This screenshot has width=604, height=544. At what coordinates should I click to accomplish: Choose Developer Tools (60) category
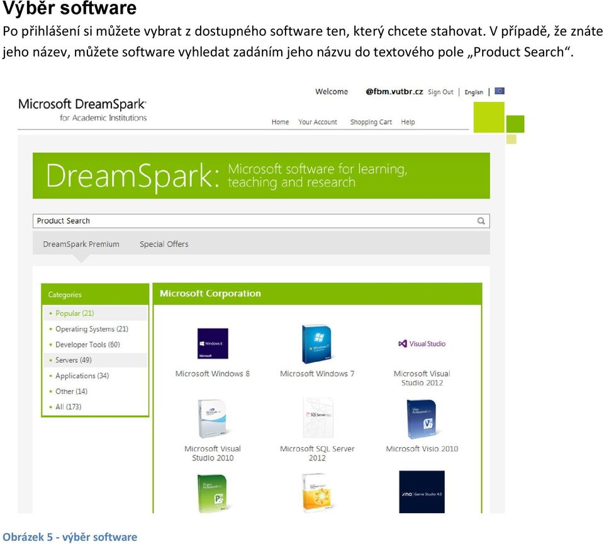click(x=87, y=344)
